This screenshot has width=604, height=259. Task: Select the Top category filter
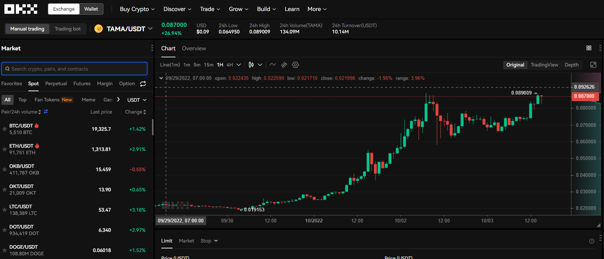pyautogui.click(x=22, y=100)
